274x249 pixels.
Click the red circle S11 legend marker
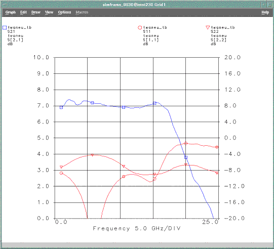point(140,28)
